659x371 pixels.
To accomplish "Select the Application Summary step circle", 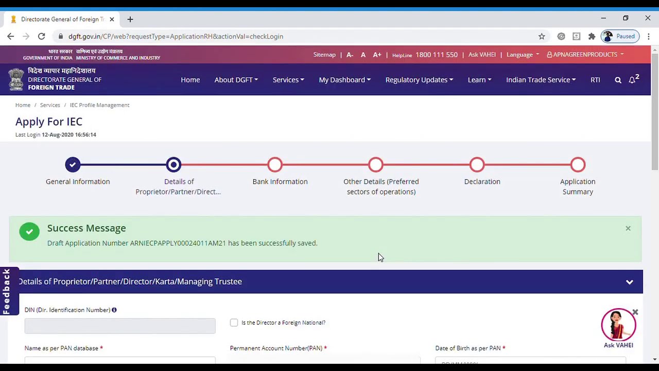I will pyautogui.click(x=578, y=165).
